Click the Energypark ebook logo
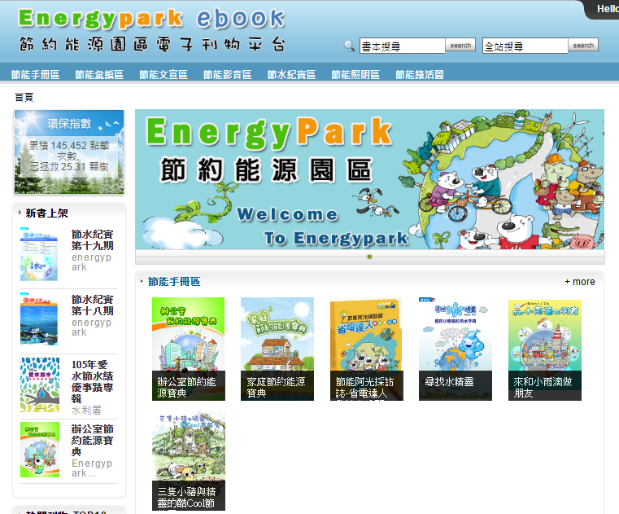 coord(152,30)
